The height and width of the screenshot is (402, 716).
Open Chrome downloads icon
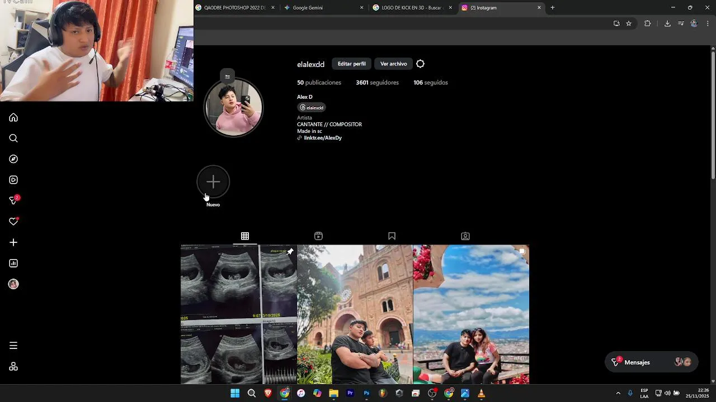667,23
